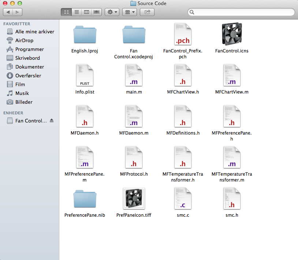Click the PreferencePane.nib name label
The height and width of the screenshot is (260, 298).
85,215
